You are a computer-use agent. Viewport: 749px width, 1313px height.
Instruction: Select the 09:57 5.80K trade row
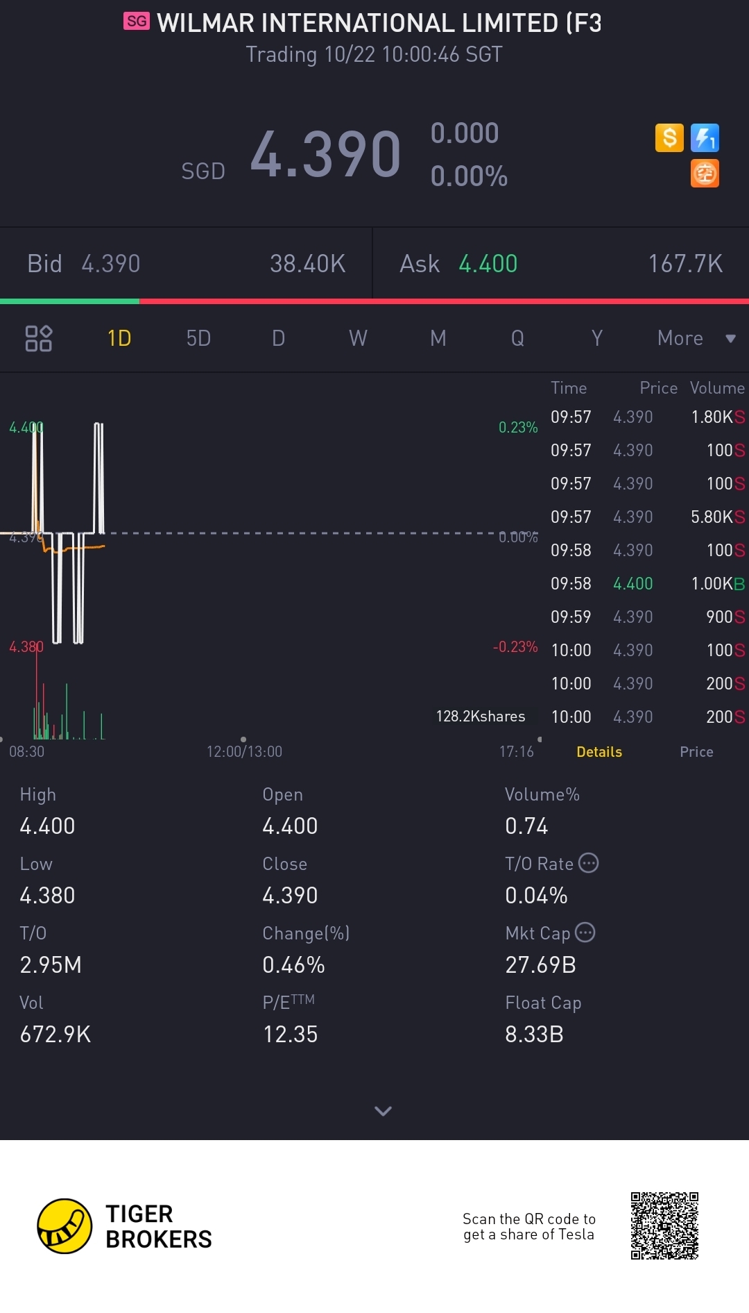click(648, 517)
